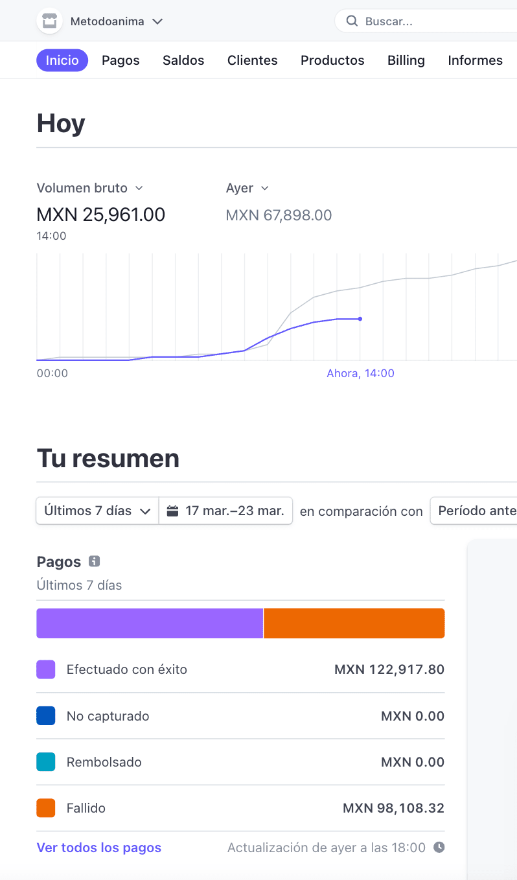Click the orange failed payments bar segment

pos(354,623)
